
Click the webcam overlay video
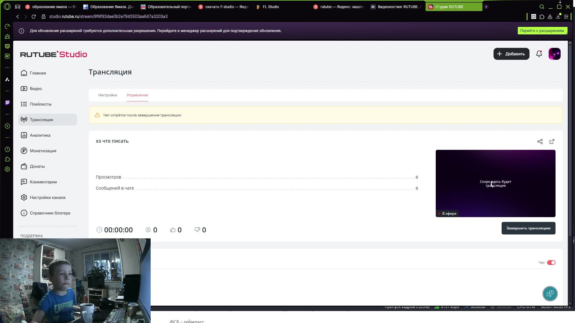coord(75,281)
